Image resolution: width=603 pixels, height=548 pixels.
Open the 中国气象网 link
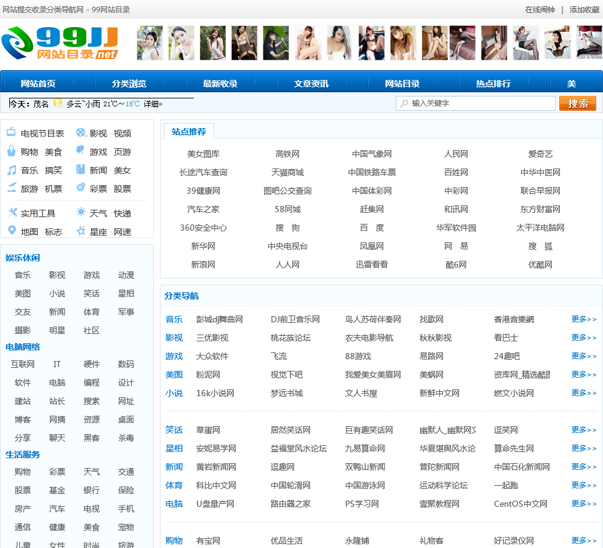pyautogui.click(x=372, y=154)
